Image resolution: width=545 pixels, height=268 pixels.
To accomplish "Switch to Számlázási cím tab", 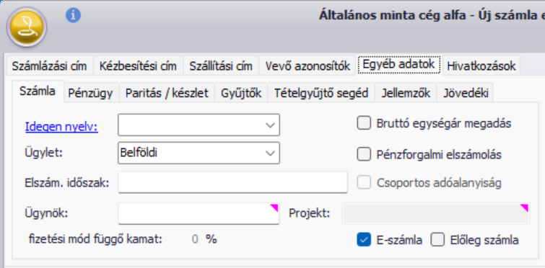I will pyautogui.click(x=49, y=66).
